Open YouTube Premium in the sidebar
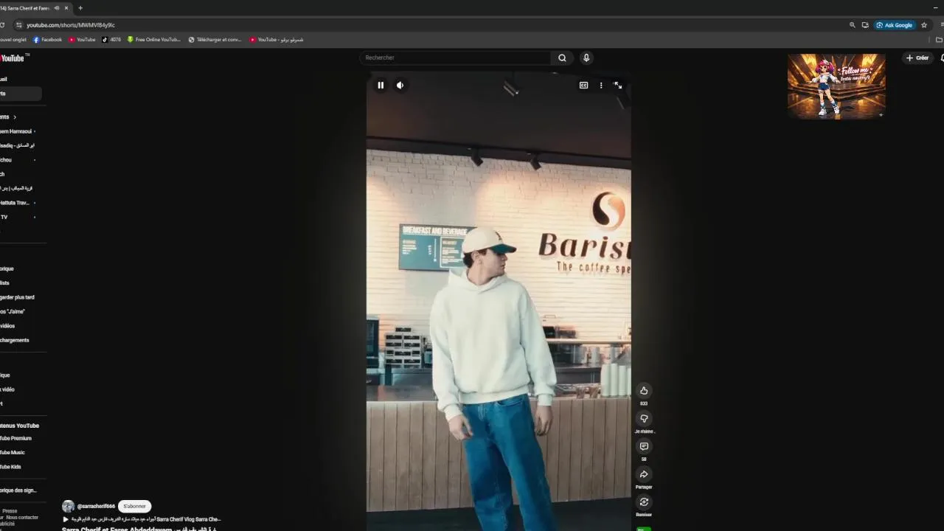Viewport: 944px width, 531px height. (x=15, y=438)
